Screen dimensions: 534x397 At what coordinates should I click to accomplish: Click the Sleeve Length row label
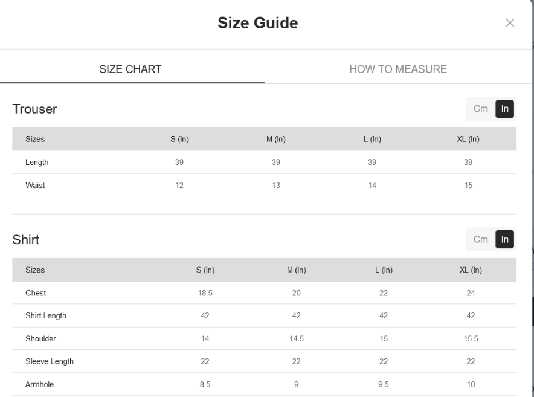pyautogui.click(x=50, y=361)
